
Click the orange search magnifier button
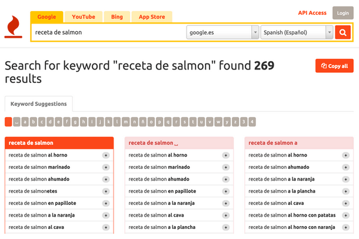point(343,32)
